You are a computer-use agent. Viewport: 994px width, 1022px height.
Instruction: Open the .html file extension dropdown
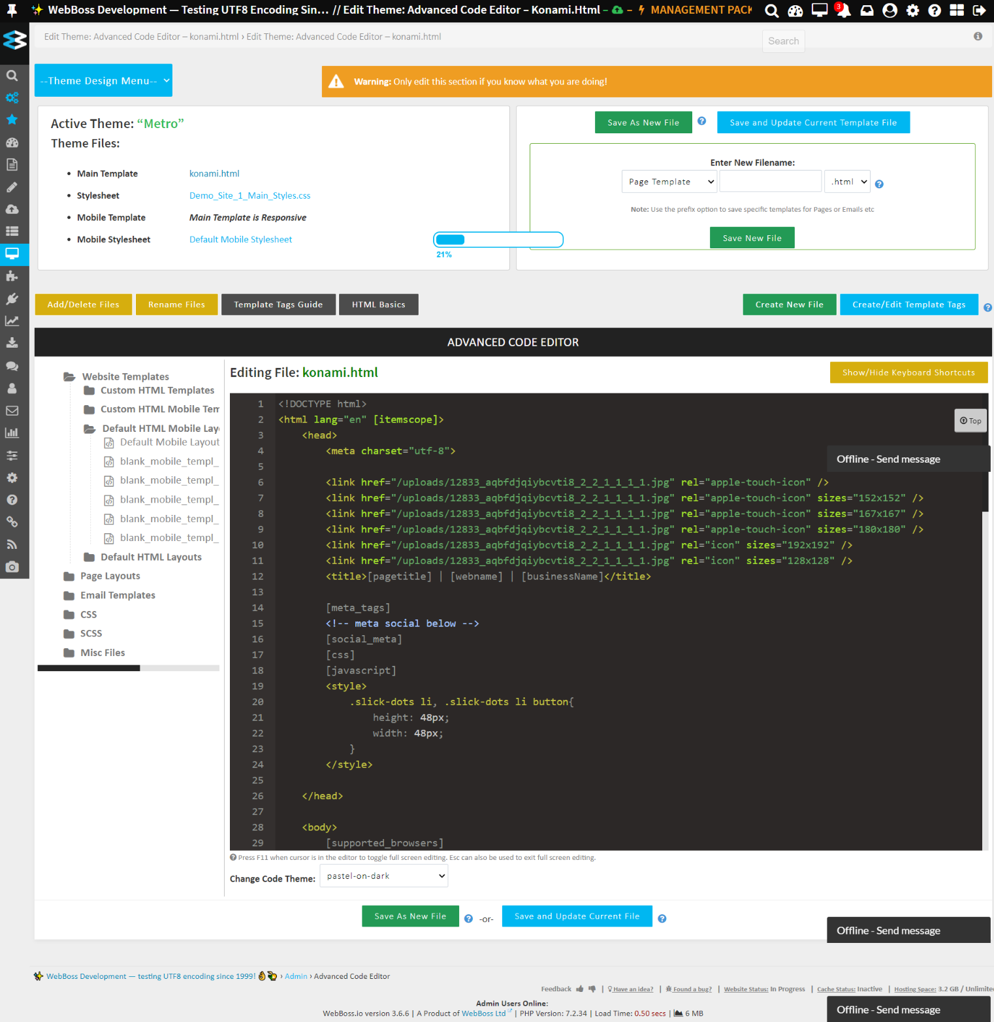[x=846, y=181]
